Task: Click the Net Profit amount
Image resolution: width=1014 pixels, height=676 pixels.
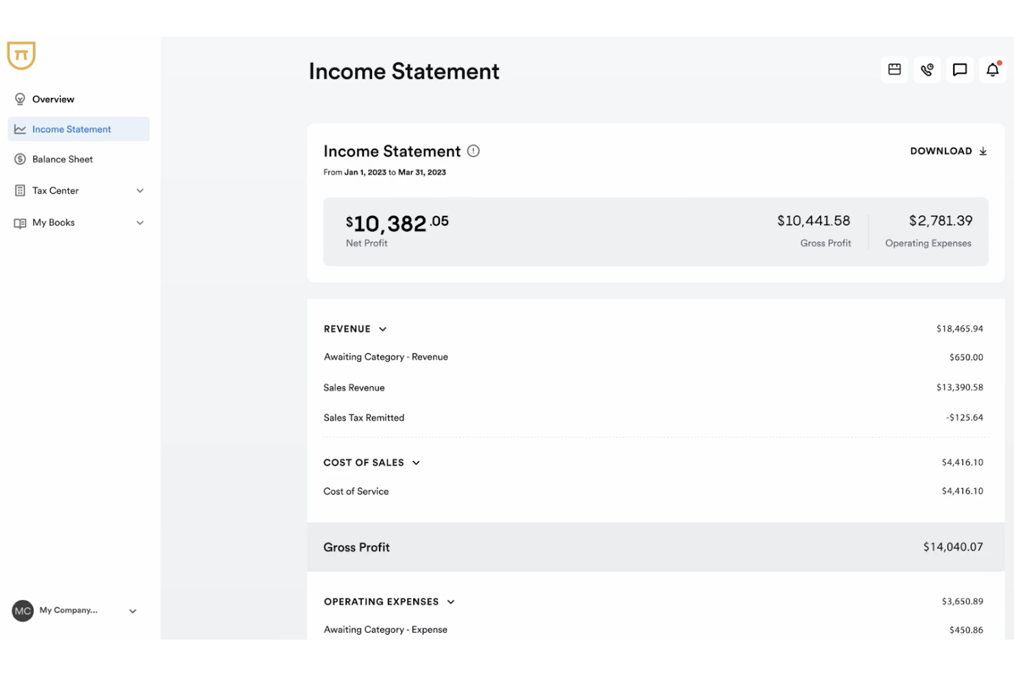Action: pos(397,222)
